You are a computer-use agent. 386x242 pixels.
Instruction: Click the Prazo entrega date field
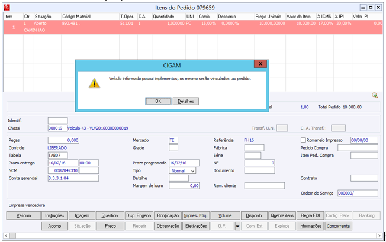[63, 163]
